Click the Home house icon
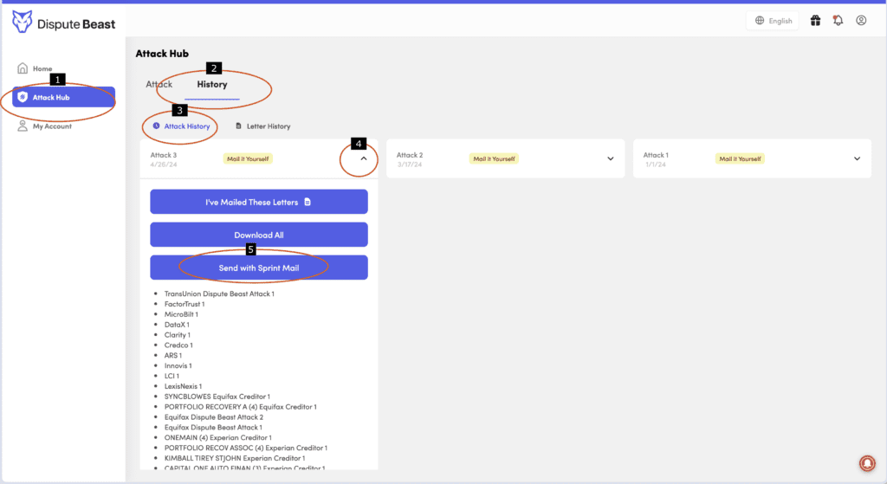 point(23,68)
